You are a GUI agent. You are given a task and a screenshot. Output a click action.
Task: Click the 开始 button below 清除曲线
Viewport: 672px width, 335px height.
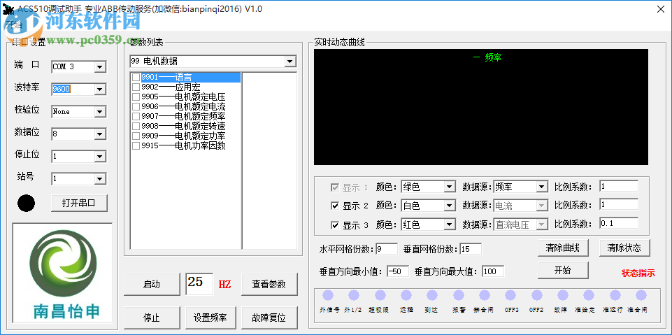(x=563, y=271)
